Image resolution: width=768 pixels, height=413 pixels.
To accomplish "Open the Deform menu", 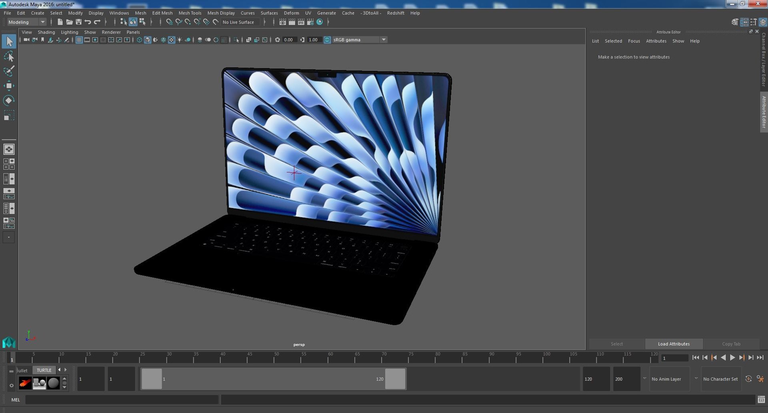I will pos(291,13).
